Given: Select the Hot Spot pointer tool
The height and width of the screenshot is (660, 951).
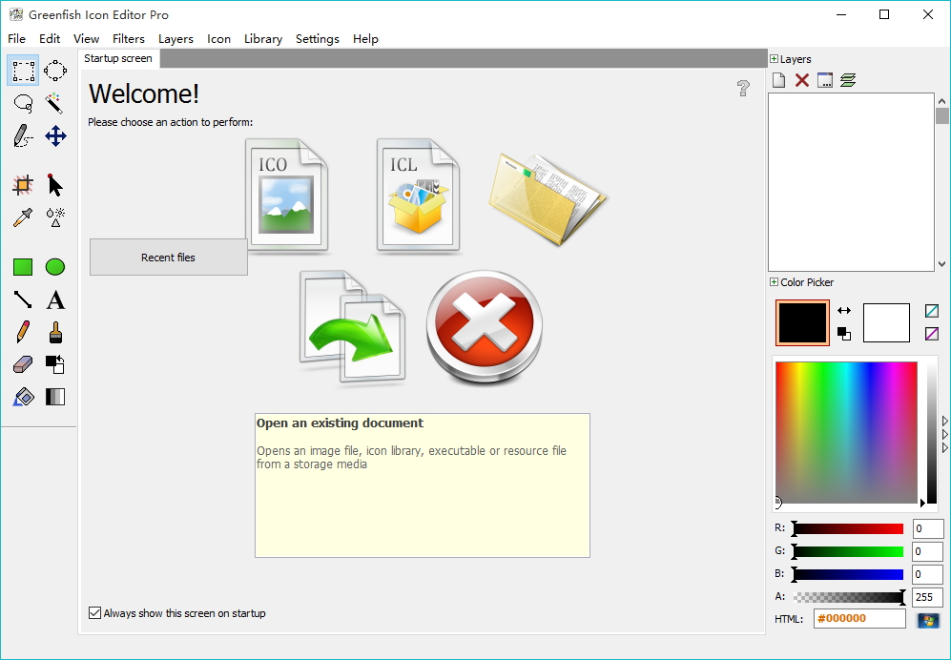Looking at the screenshot, I should pos(55,185).
